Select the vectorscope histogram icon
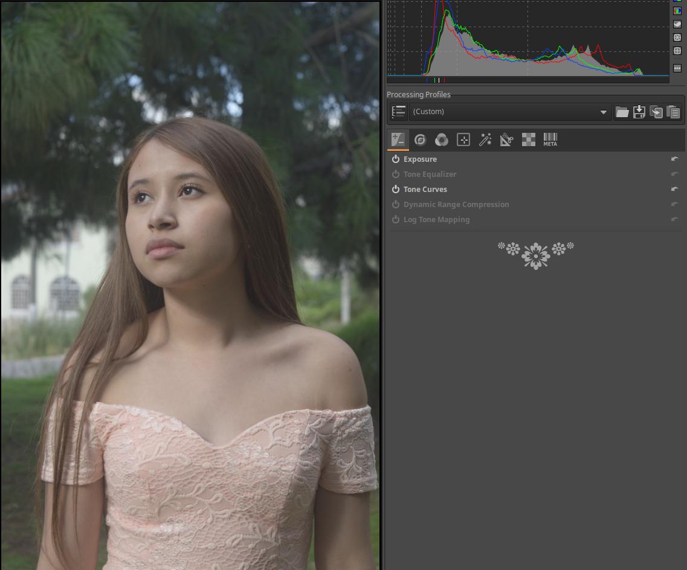Viewport: 687px width, 570px height. (x=677, y=37)
